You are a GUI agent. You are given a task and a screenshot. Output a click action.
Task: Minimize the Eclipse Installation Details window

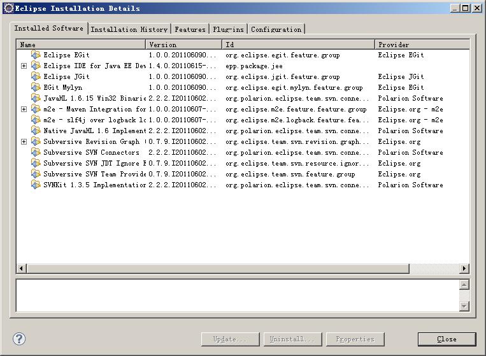pos(455,8)
